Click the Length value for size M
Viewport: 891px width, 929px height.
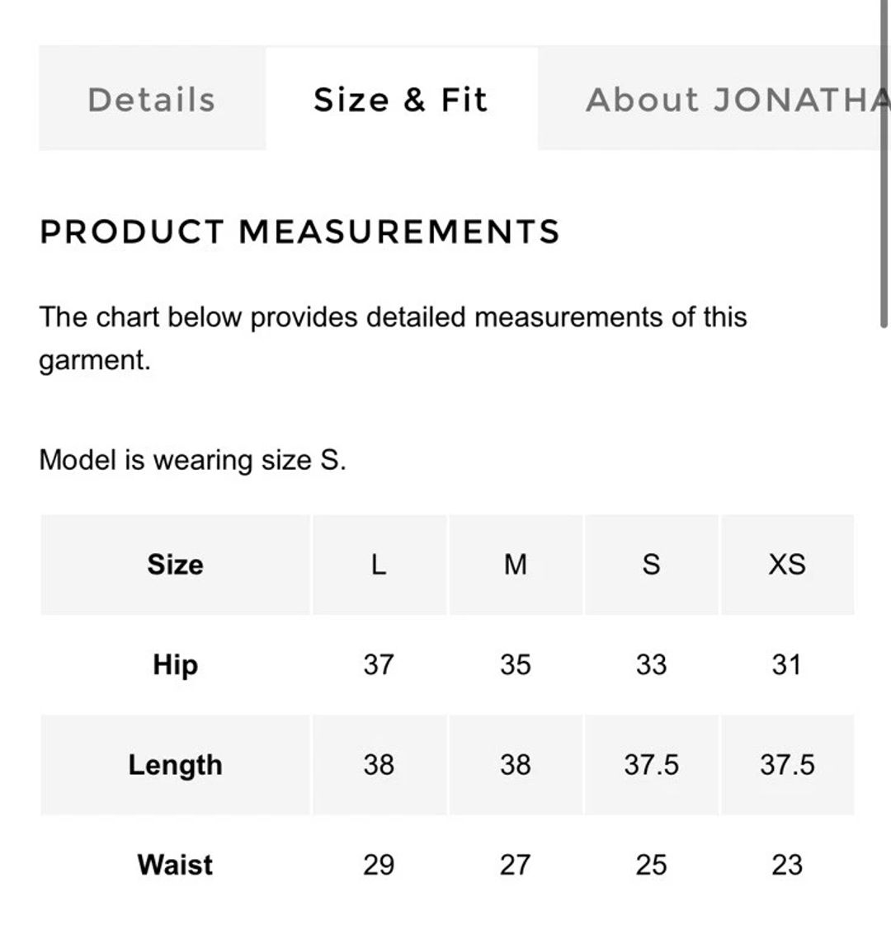point(516,765)
